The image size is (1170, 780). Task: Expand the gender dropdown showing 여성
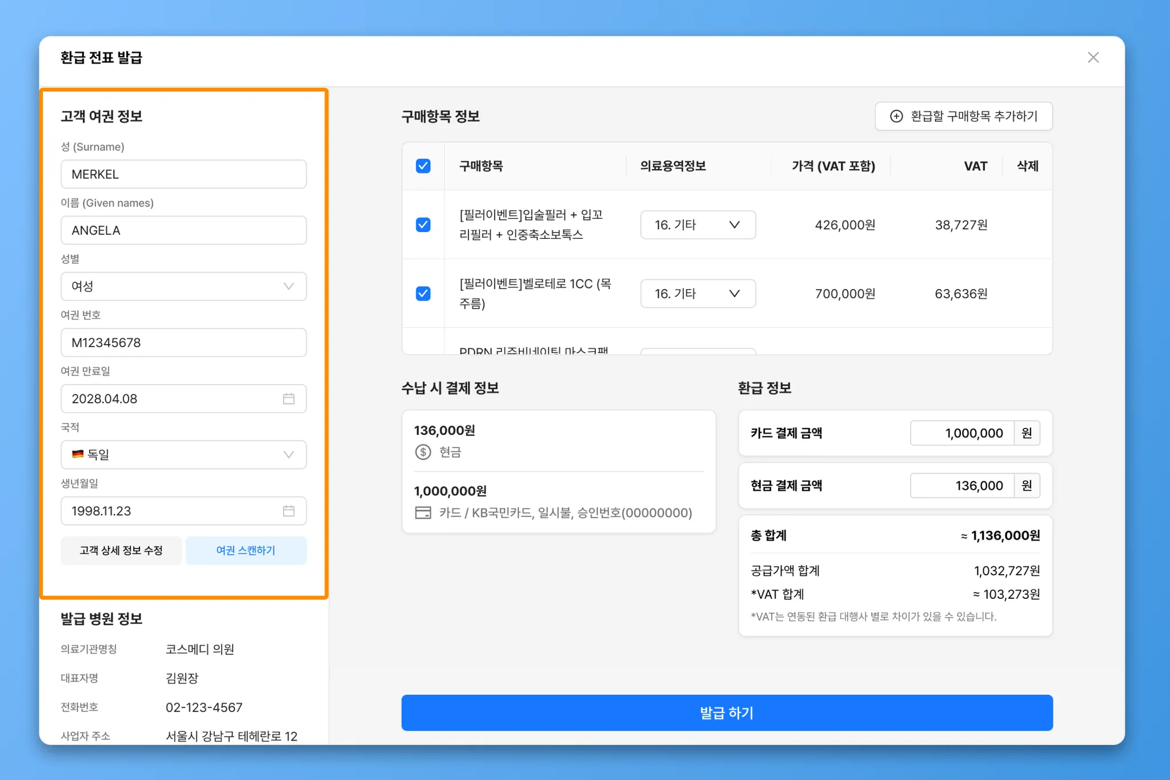pyautogui.click(x=183, y=286)
